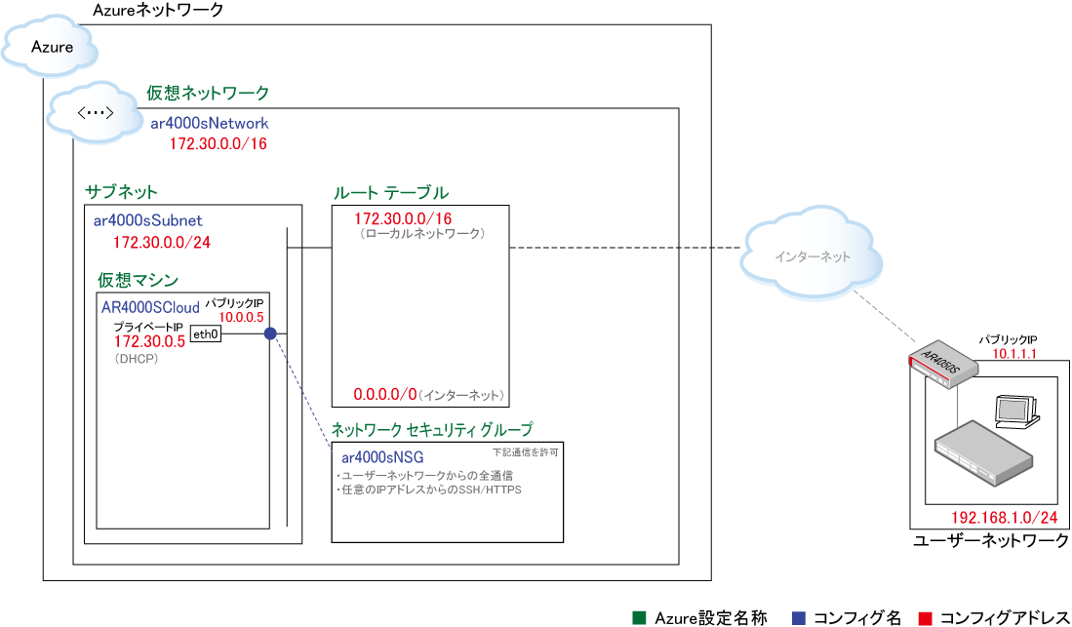Select the AR4000SCloud virtual machine label
The image size is (1072, 627).
click(150, 306)
